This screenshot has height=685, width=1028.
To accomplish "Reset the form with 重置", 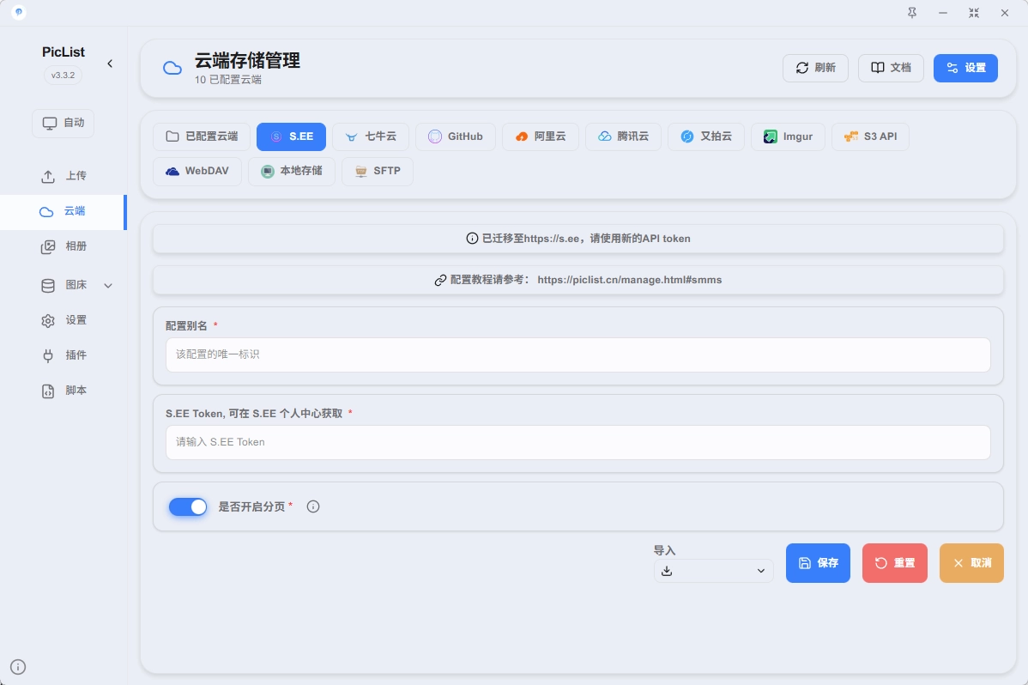I will click(x=895, y=563).
